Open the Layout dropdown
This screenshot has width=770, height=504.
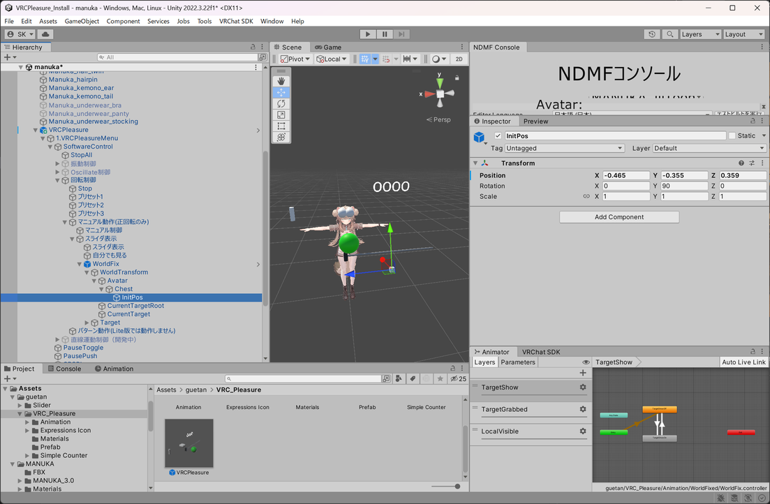(x=744, y=34)
